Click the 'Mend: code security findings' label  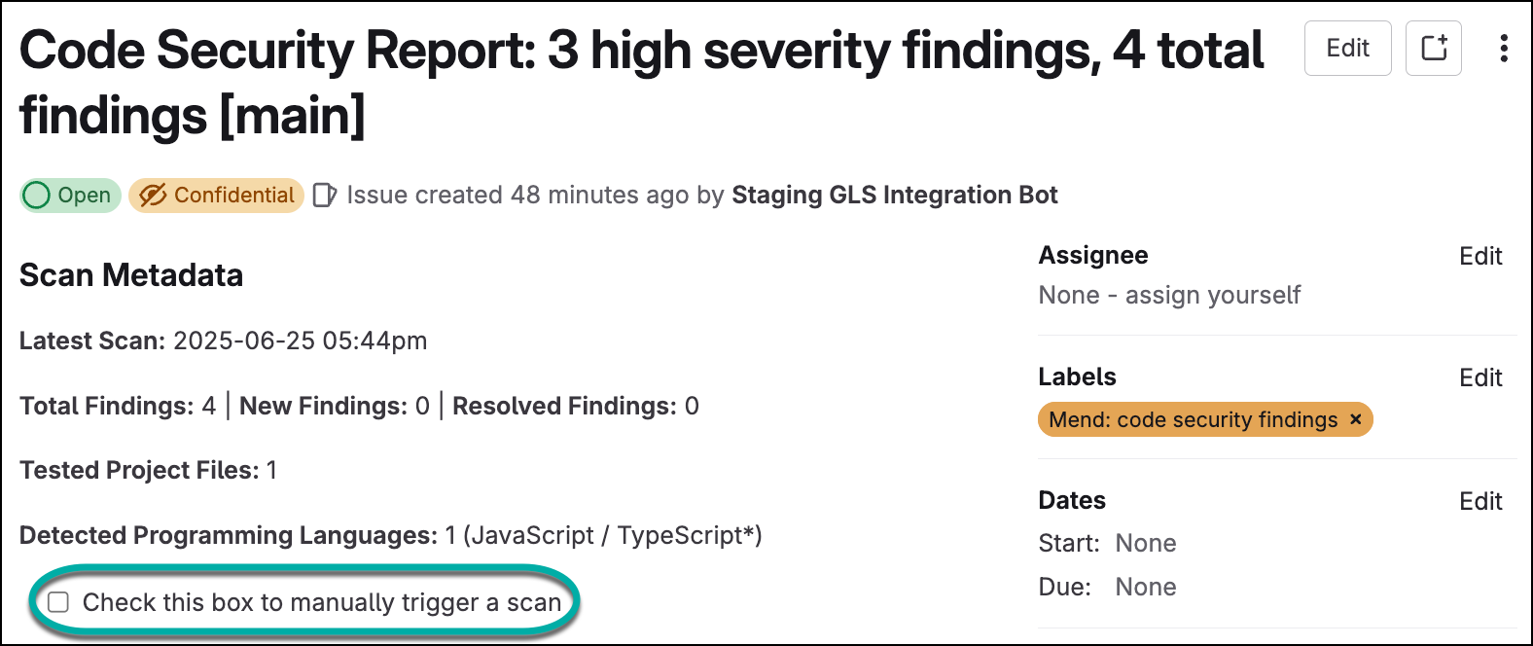[x=1193, y=419]
